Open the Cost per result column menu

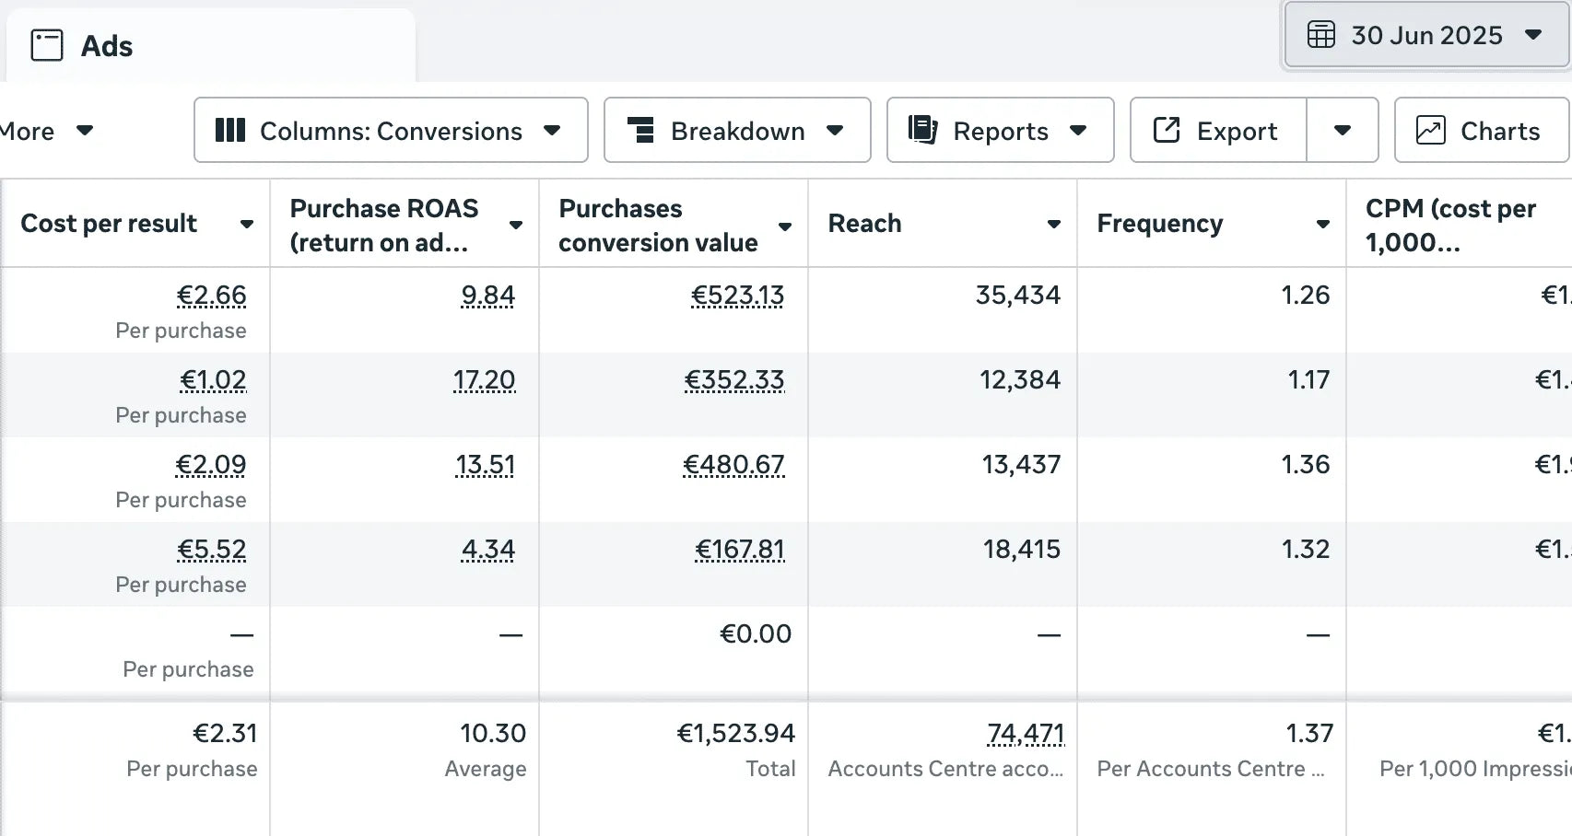click(x=246, y=224)
